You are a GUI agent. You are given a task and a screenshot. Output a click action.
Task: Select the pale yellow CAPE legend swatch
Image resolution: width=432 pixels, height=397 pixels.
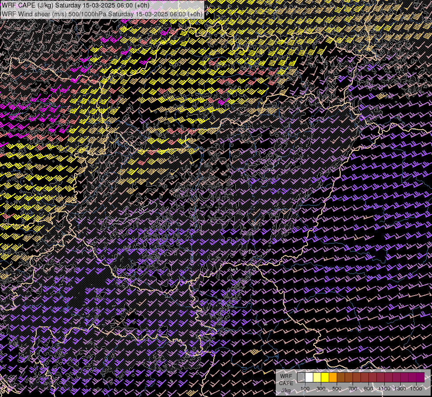[x=317, y=377]
